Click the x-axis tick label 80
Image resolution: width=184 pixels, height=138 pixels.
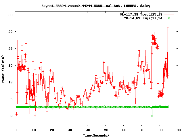point(160,130)
